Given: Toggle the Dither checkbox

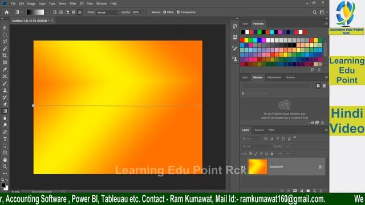Looking at the screenshot, I should 165,12.
